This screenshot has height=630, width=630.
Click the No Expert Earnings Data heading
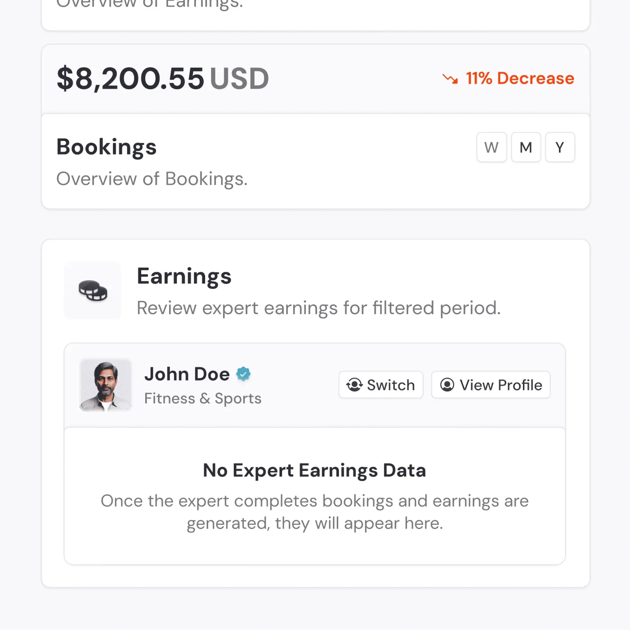[x=314, y=470]
